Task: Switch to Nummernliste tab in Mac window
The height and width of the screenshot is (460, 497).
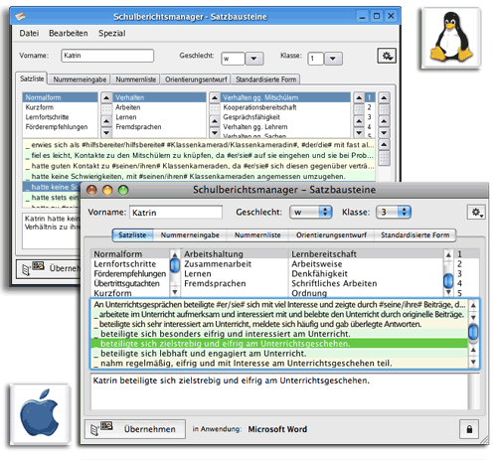Action: [257, 235]
